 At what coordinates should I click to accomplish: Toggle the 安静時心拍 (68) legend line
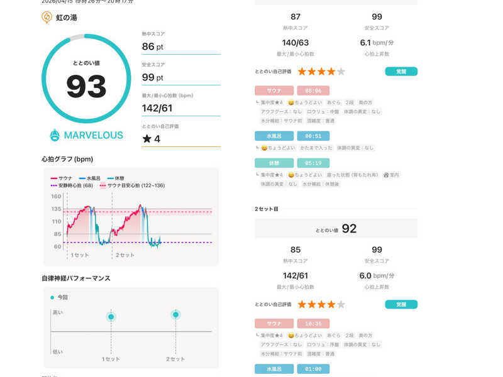72,186
